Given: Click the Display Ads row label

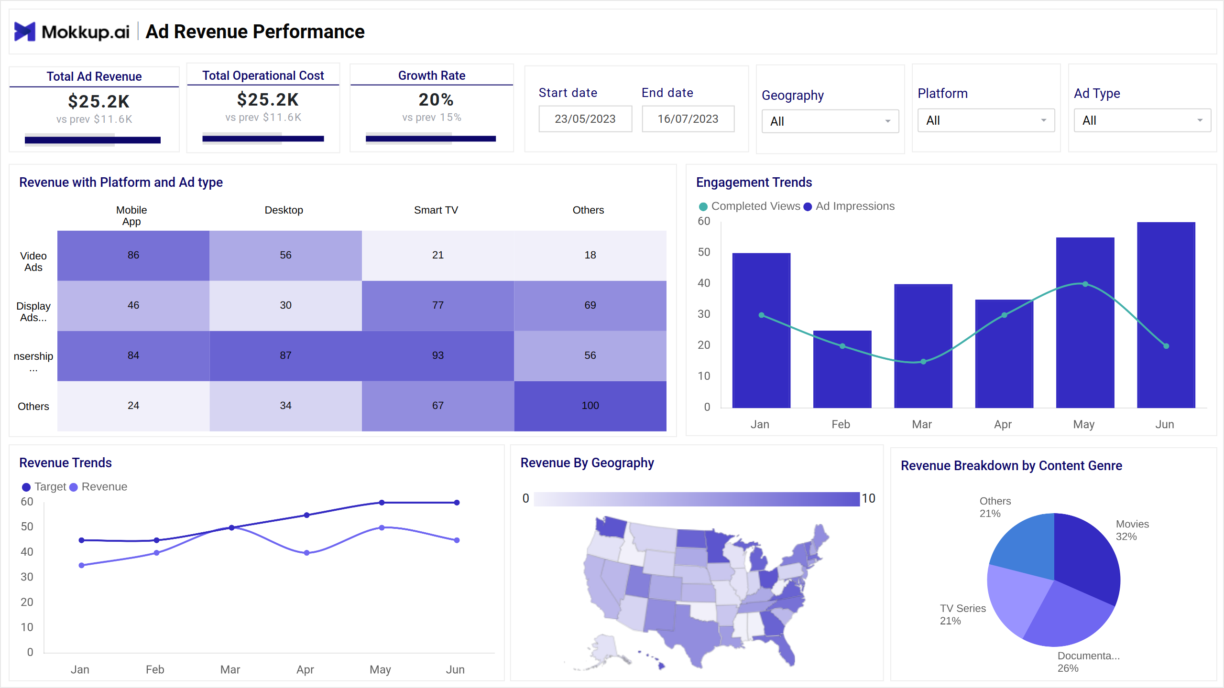Looking at the screenshot, I should pos(33,312).
